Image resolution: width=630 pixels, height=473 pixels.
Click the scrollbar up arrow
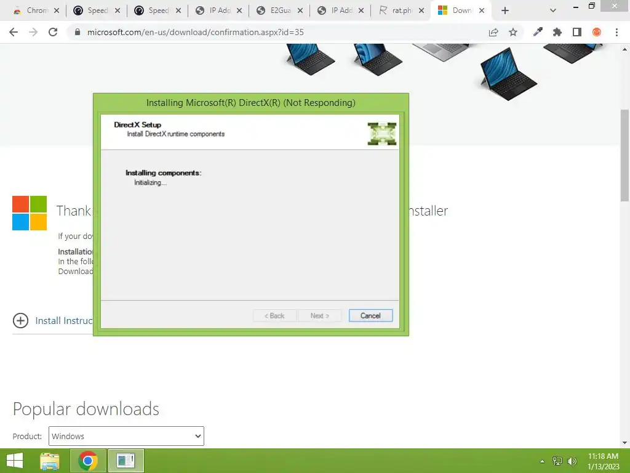(x=625, y=49)
